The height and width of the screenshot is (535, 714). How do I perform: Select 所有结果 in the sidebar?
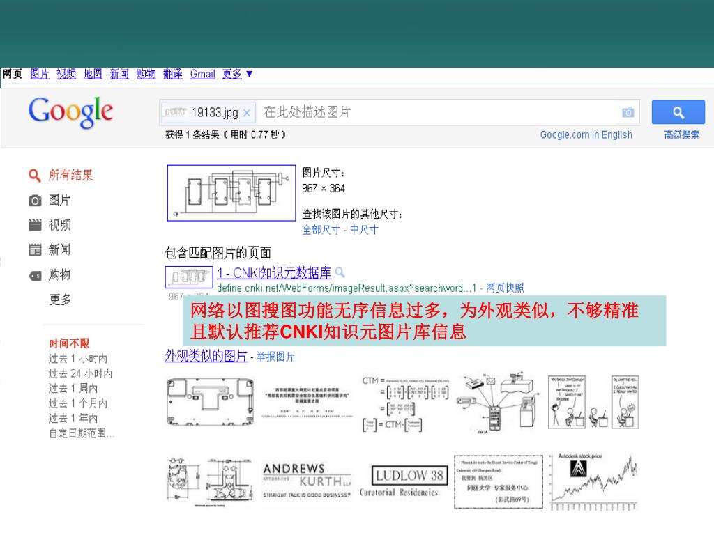coord(70,175)
